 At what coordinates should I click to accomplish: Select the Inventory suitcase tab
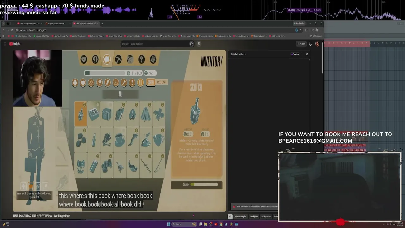[107, 59]
